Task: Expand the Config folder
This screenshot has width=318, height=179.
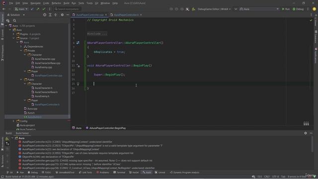Action: click(13, 121)
